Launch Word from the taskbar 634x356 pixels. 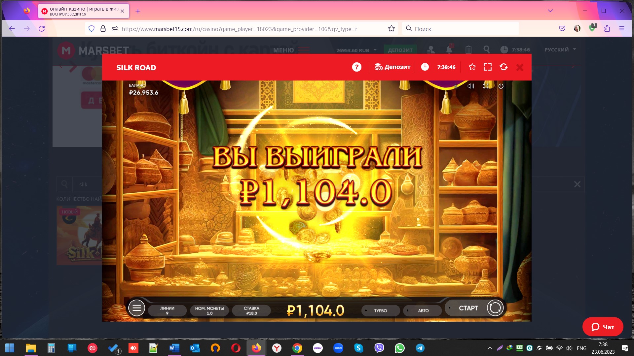pyautogui.click(x=174, y=348)
